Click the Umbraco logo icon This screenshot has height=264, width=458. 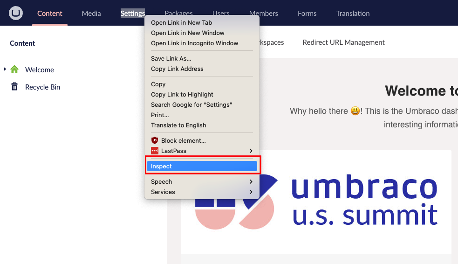tap(16, 13)
